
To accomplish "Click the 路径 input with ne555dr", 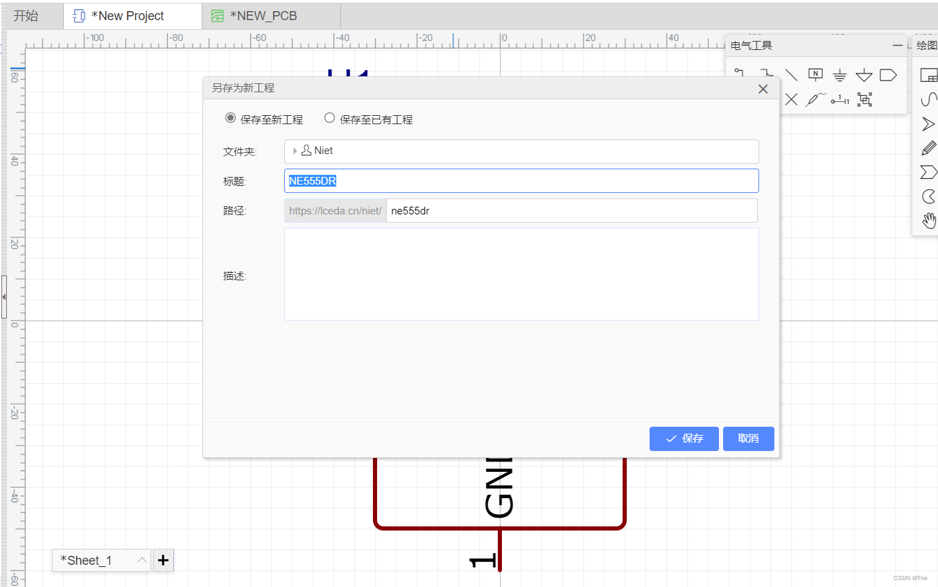I will tap(571, 211).
